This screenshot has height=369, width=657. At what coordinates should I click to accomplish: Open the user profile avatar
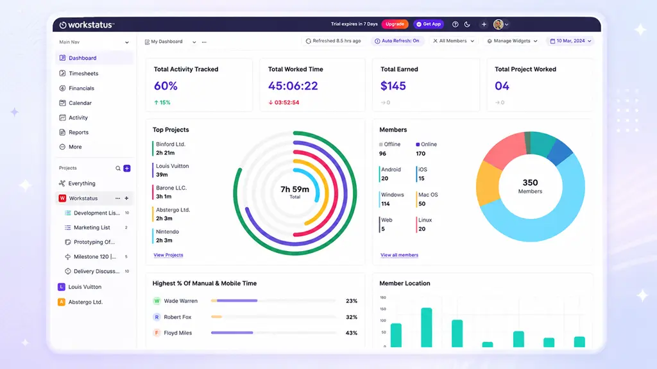tap(498, 24)
